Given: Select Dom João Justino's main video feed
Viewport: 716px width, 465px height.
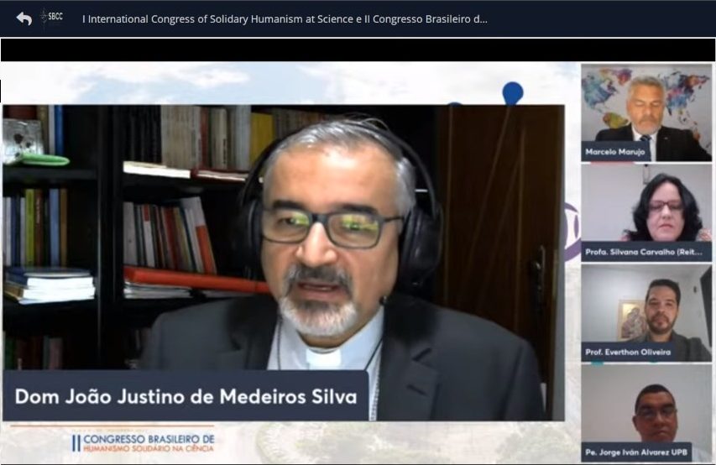Looking at the screenshot, I should pyautogui.click(x=284, y=263).
